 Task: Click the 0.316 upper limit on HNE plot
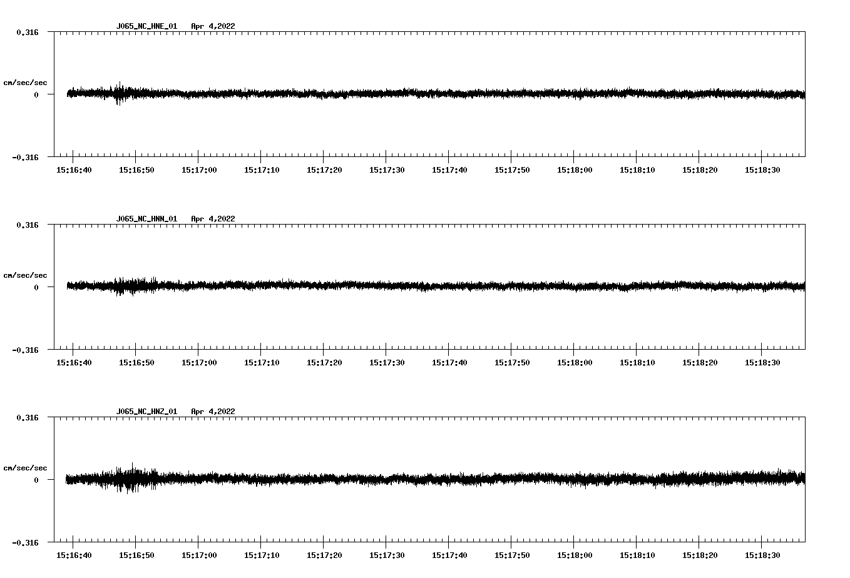pos(28,32)
